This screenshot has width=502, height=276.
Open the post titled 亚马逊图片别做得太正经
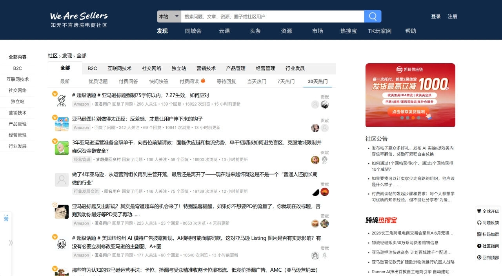pyautogui.click(x=137, y=119)
